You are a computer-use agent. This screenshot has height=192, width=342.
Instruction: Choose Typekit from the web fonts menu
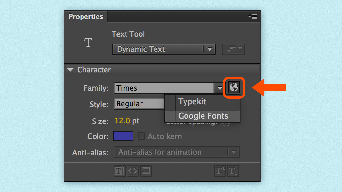tap(192, 101)
